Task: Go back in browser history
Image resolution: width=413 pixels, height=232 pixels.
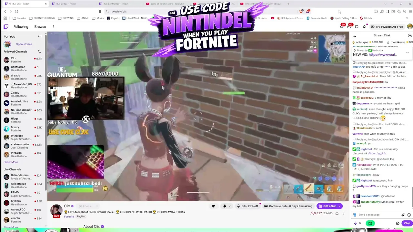Action: (5, 12)
